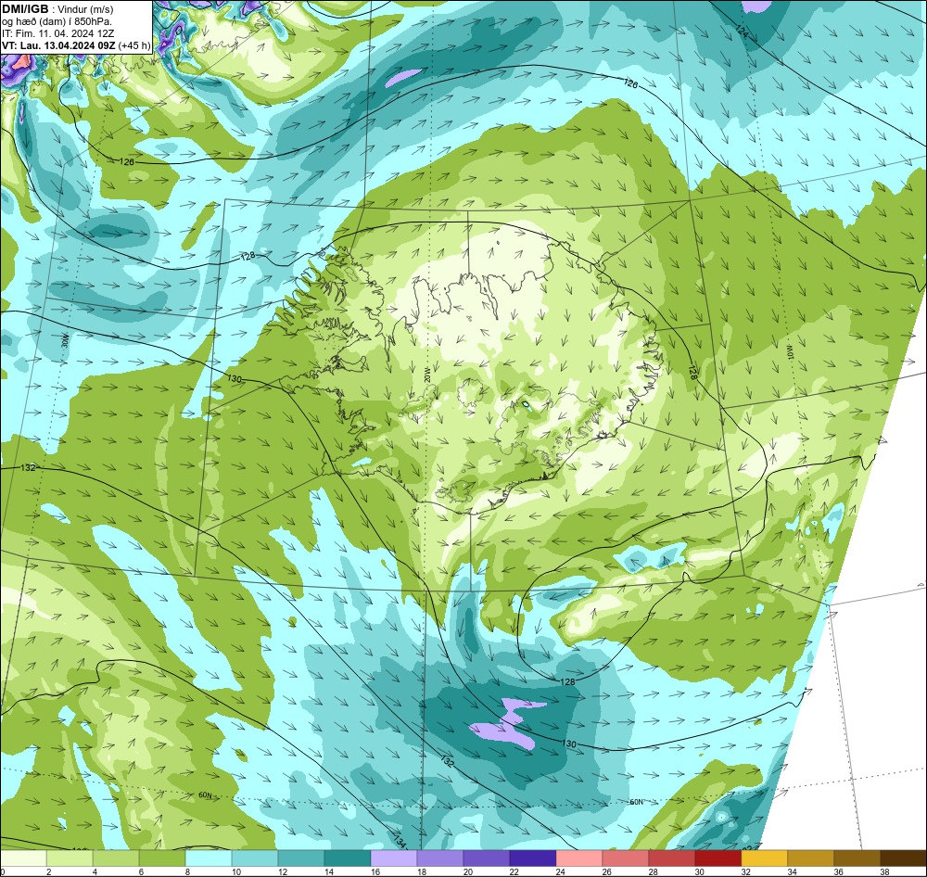
Task: Click the '20W' longitude label over Iceland
Action: point(428,375)
